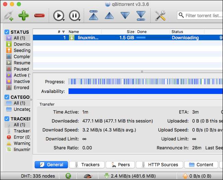The image size is (223, 180).
Task: Click the upload speed 0 B/s indicator
Action: point(197,176)
